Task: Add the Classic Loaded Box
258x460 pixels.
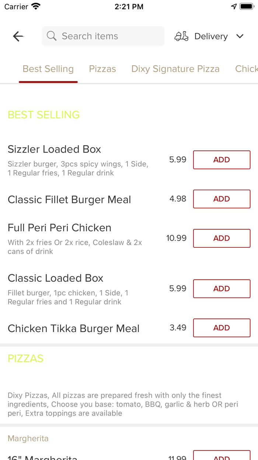Action: (222, 288)
